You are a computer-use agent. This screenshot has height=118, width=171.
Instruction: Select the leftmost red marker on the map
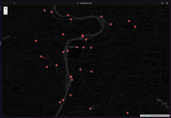click(x=36, y=41)
